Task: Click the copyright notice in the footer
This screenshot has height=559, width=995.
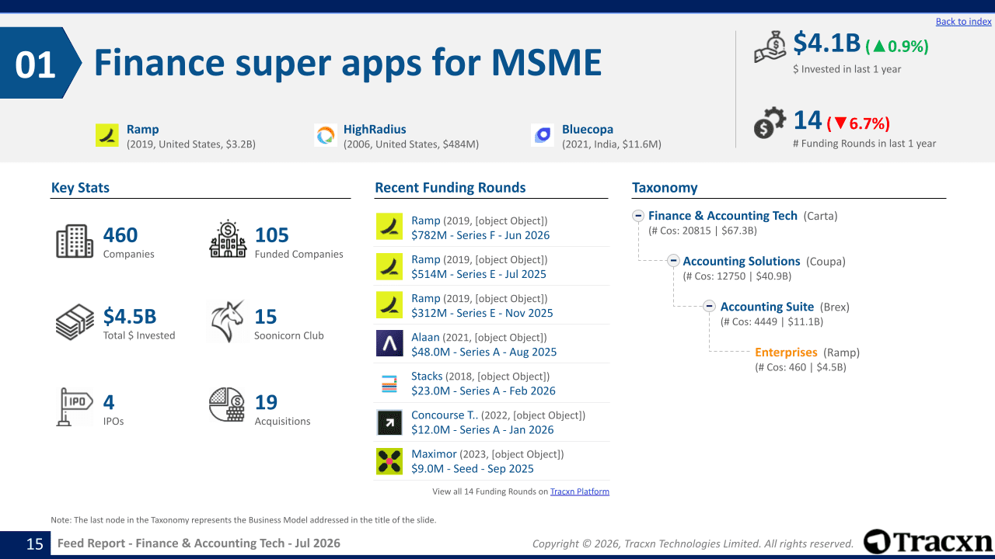Action: (693, 544)
